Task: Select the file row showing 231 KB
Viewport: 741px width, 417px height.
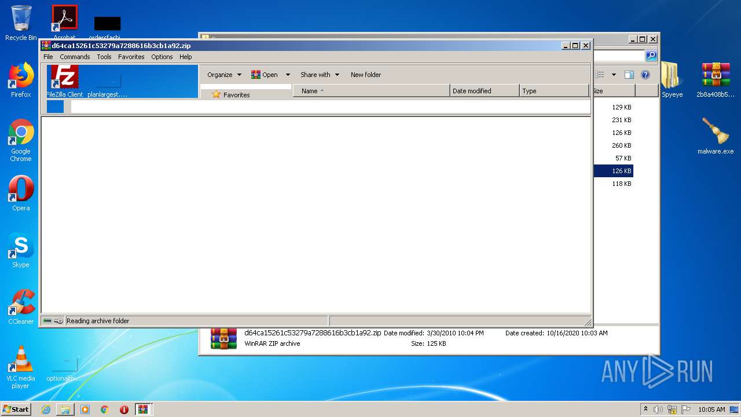Action: click(613, 120)
